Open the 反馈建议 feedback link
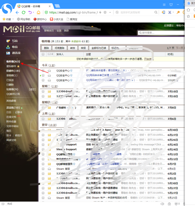Screen dimensions: 195x206 click(169, 25)
